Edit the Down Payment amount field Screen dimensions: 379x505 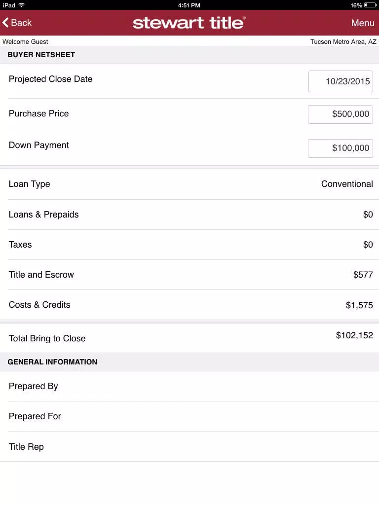pos(341,148)
